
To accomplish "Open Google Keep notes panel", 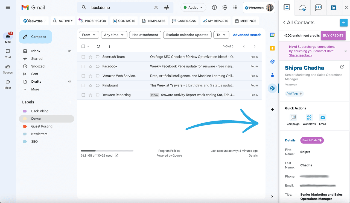I will [272, 48].
